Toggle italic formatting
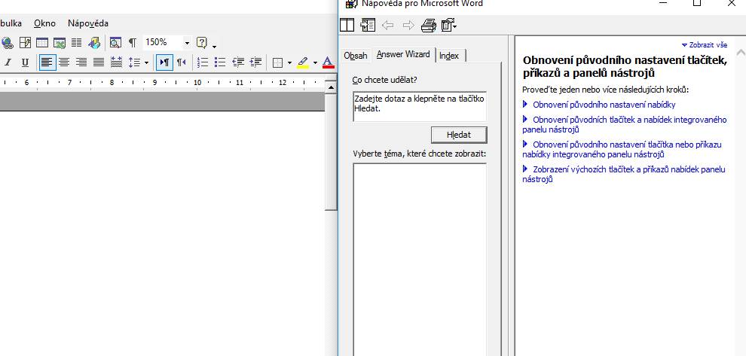This screenshot has width=746, height=356. point(8,62)
